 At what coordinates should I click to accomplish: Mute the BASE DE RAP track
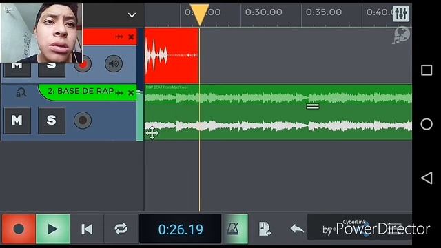tap(17, 121)
